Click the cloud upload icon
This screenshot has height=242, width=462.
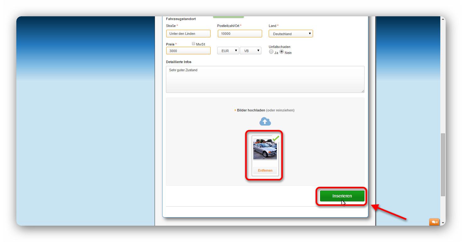pyautogui.click(x=265, y=121)
